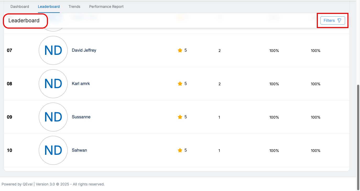This screenshot has height=191, width=360.
Task: Click the star icon in Sussanne's row
Action: point(180,117)
